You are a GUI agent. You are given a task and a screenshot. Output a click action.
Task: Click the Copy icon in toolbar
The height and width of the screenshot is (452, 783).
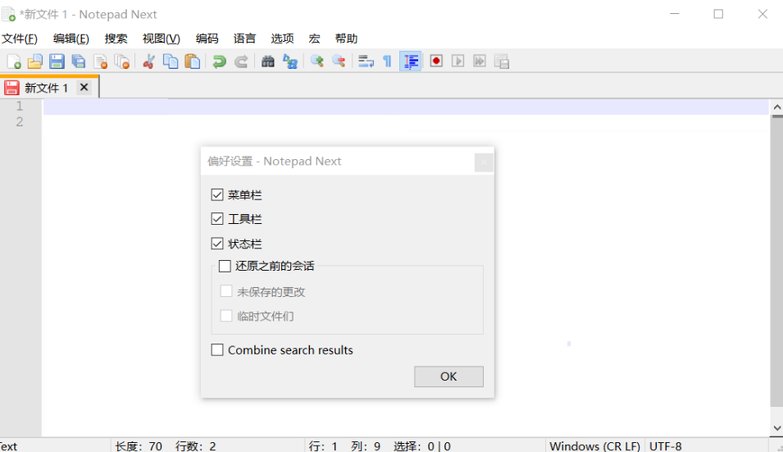(171, 62)
